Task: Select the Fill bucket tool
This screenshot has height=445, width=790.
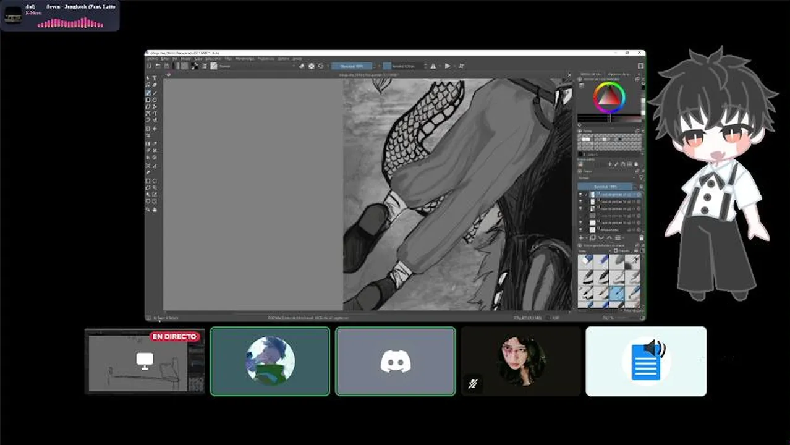Action: 148,158
